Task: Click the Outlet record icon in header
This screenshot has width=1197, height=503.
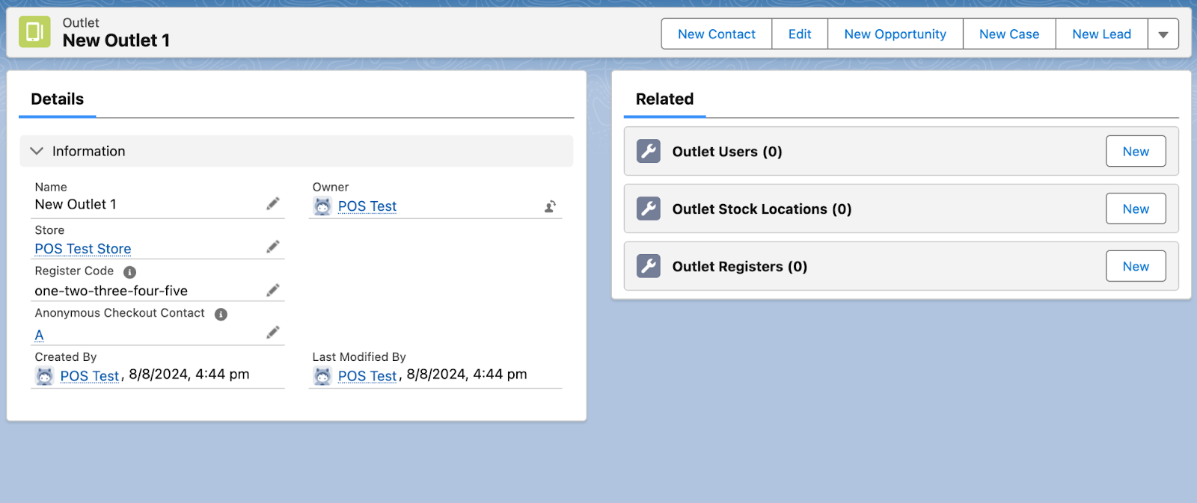Action: pos(34,32)
